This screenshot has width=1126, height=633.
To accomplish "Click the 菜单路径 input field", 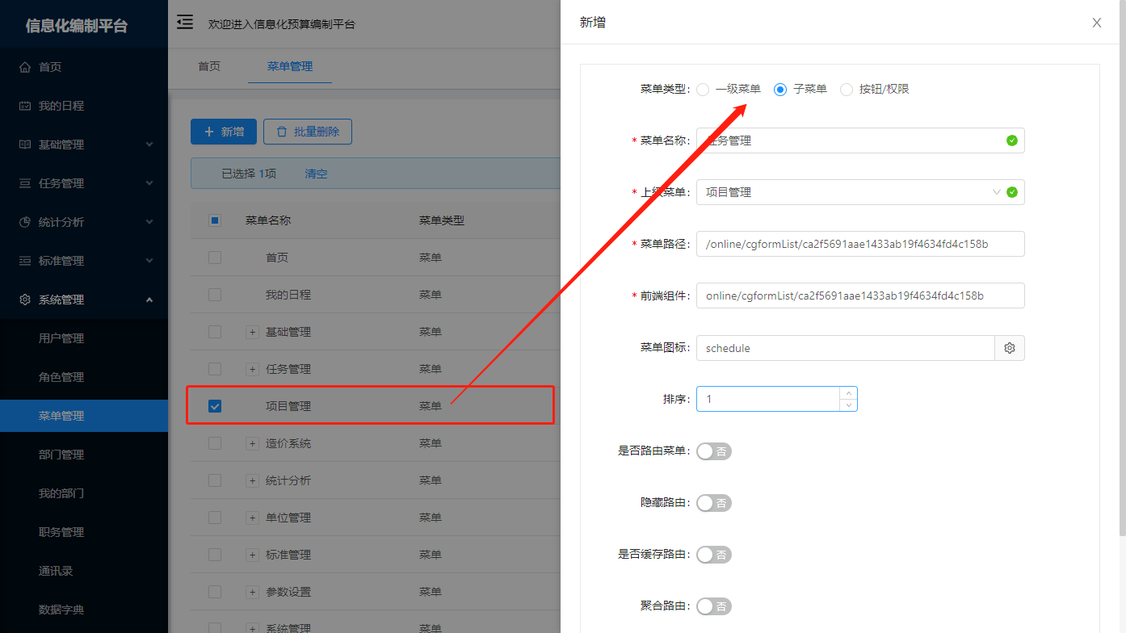I will point(860,244).
